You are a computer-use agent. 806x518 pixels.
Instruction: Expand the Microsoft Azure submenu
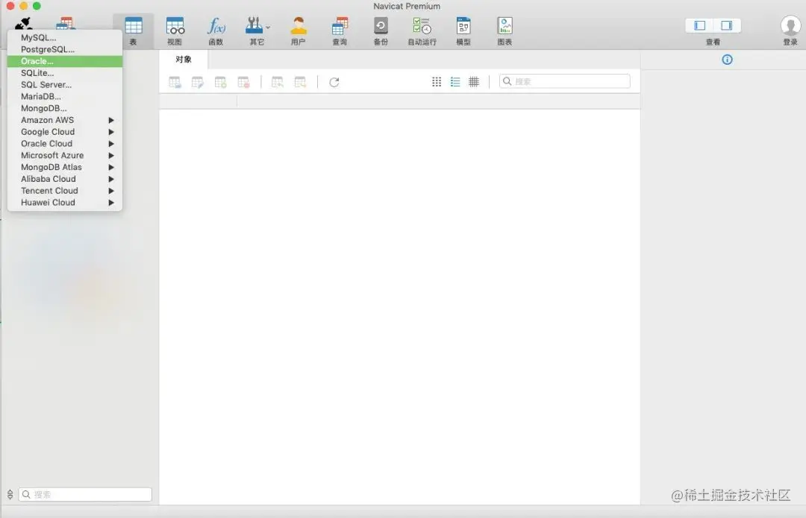pos(65,156)
